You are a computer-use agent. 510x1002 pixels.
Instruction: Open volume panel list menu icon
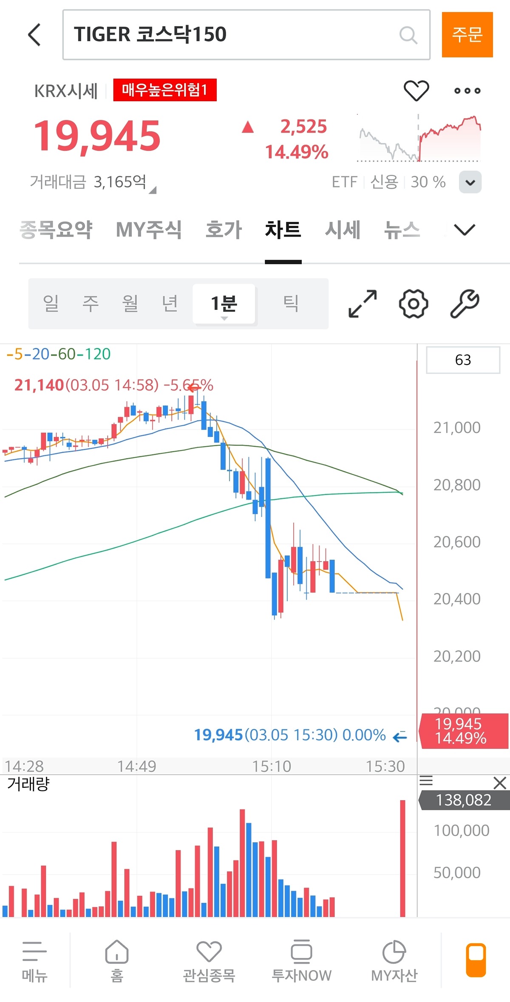pyautogui.click(x=426, y=781)
